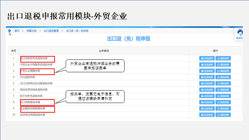This screenshot has height=140, width=249.
Task: Click serial number 5 cell
Action: click(x=13, y=83)
